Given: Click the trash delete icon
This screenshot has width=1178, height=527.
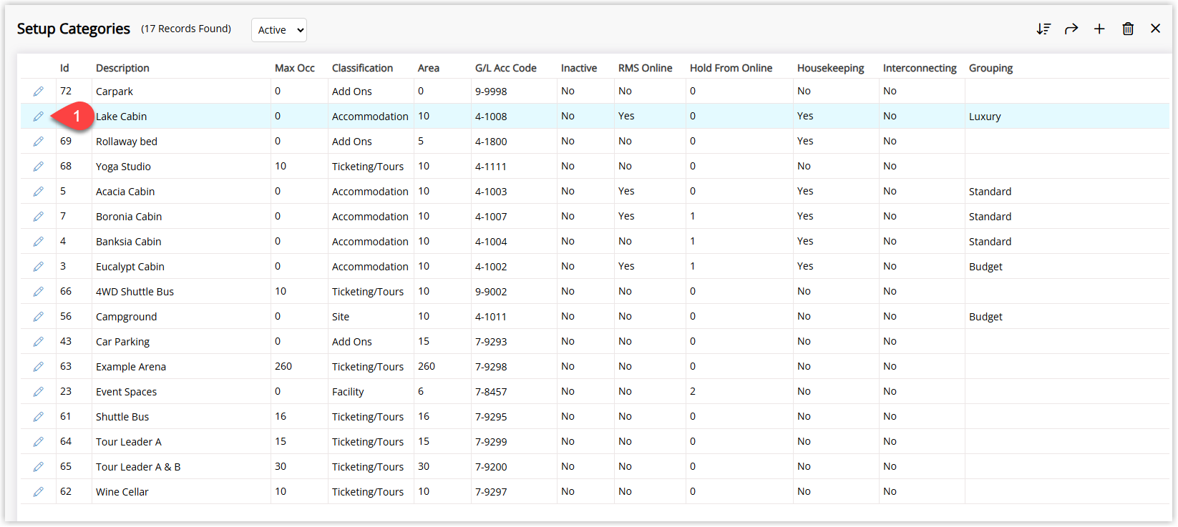Looking at the screenshot, I should [x=1128, y=29].
